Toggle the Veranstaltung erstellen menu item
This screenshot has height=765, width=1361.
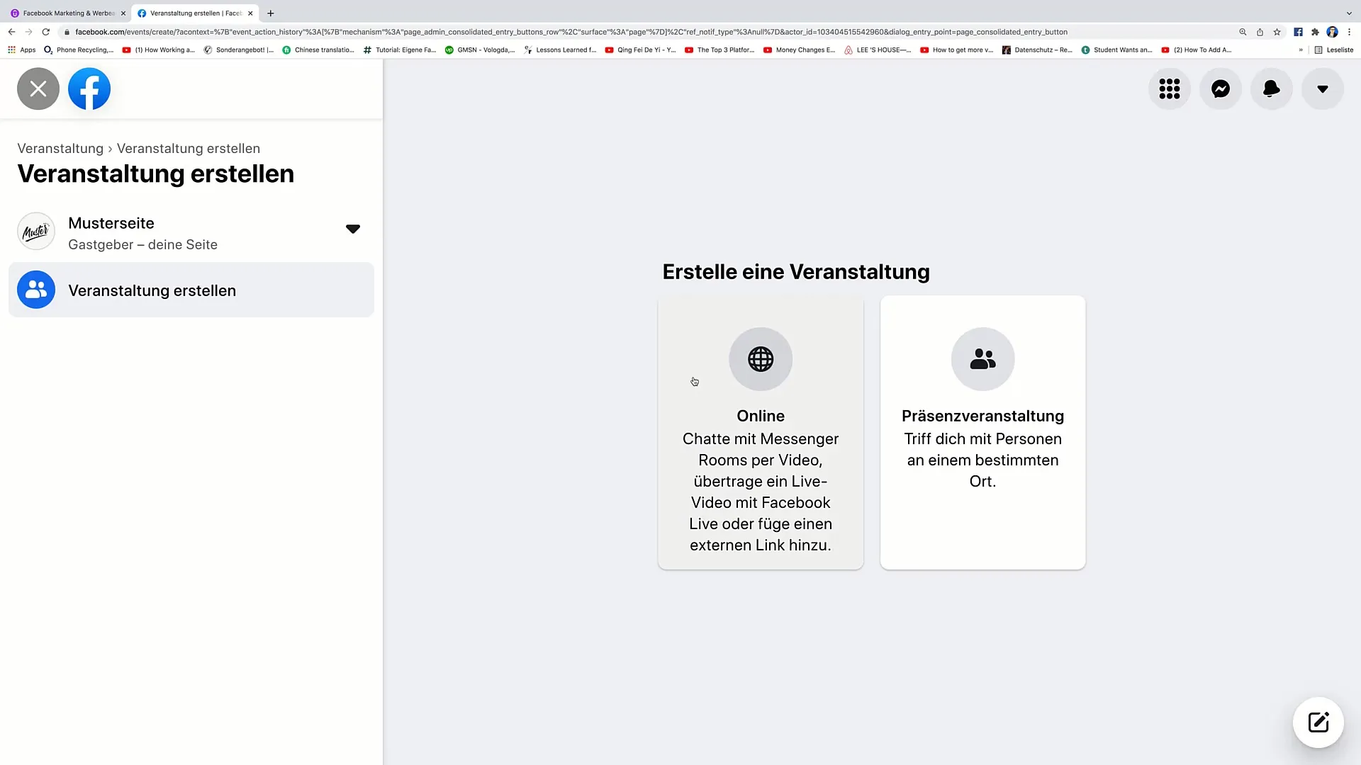(x=191, y=290)
